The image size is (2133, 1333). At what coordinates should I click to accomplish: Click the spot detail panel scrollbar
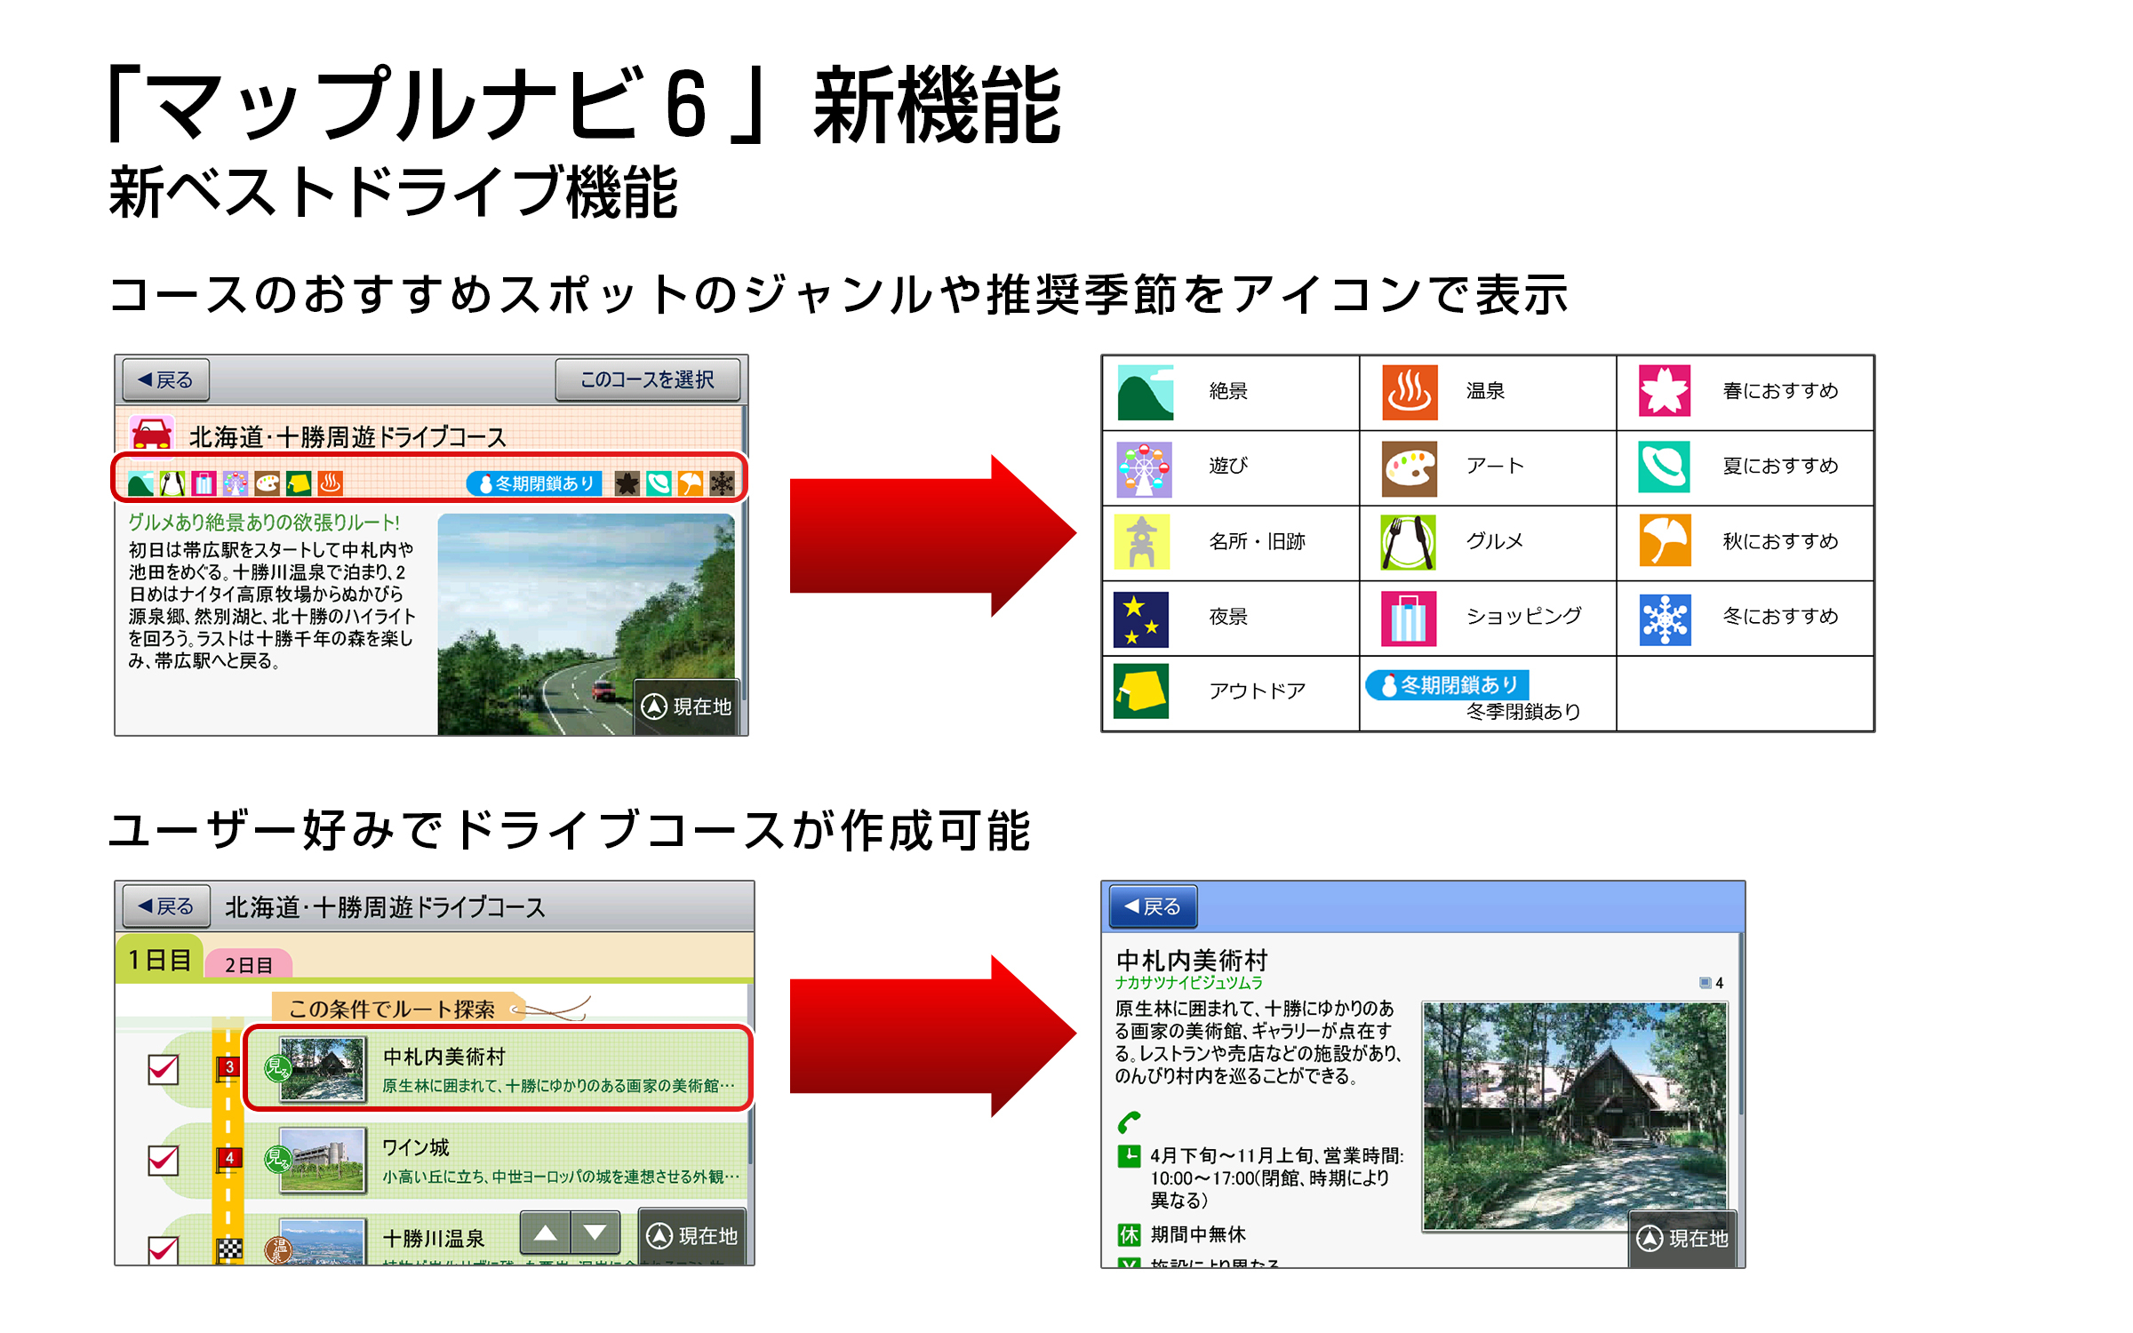coord(1741,1022)
